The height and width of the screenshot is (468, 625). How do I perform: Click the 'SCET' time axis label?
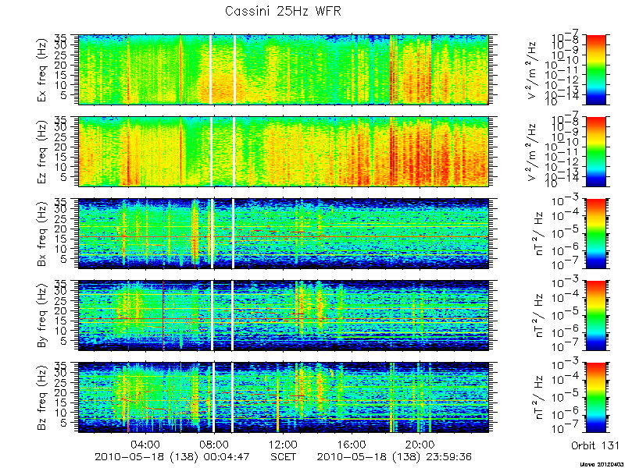[x=284, y=456]
